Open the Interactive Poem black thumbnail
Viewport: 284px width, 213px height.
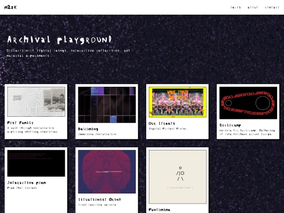coord(36,163)
